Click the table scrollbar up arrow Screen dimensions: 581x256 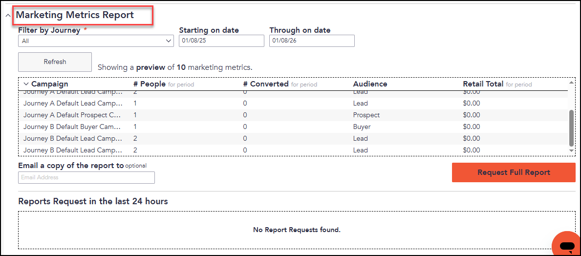coord(571,82)
